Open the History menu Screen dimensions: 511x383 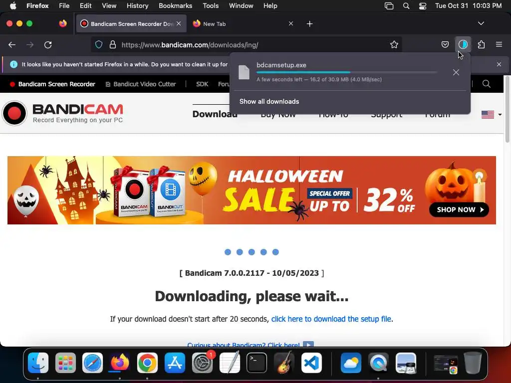point(137,6)
